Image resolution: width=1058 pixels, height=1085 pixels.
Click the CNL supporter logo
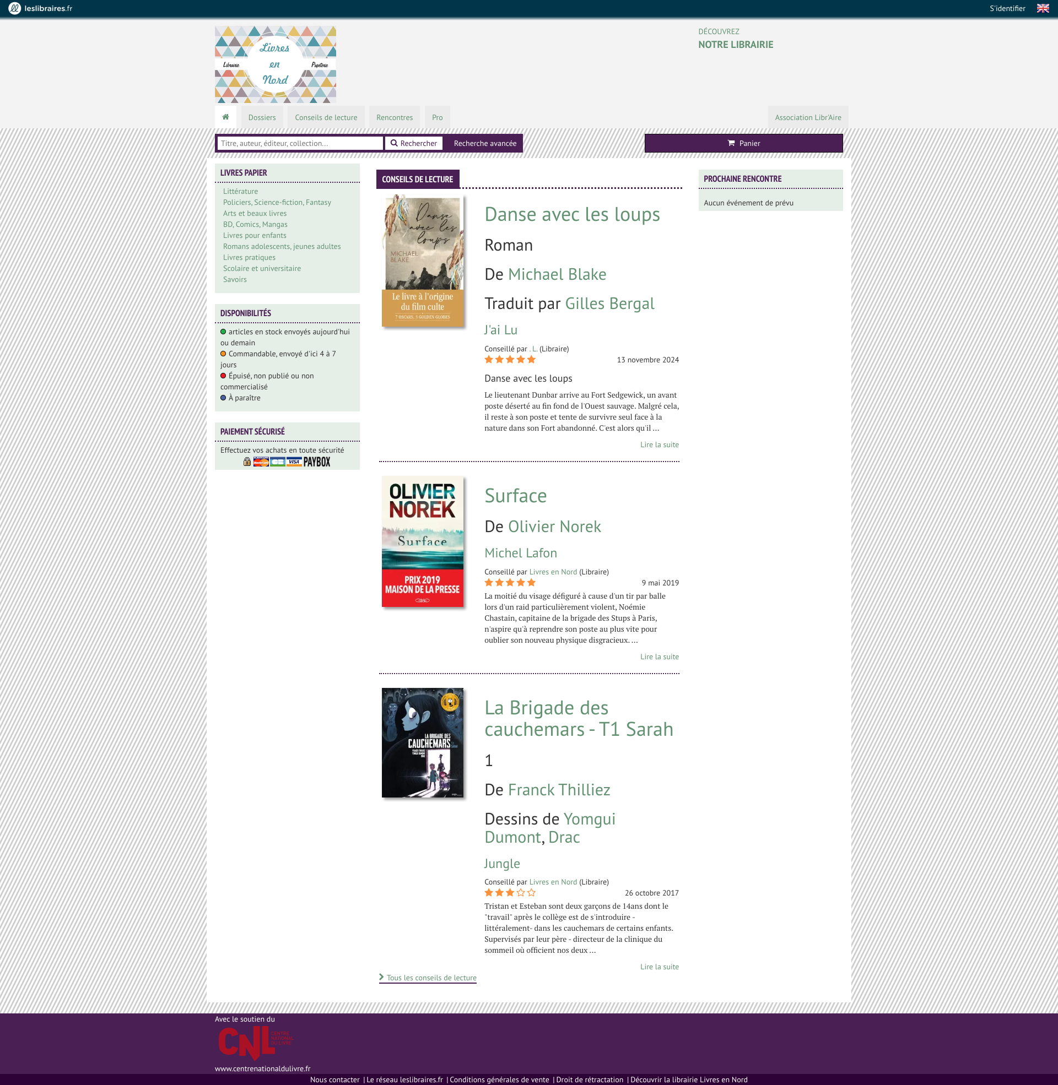coord(256,1043)
